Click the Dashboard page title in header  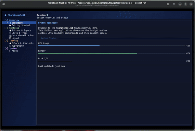tap(42, 15)
